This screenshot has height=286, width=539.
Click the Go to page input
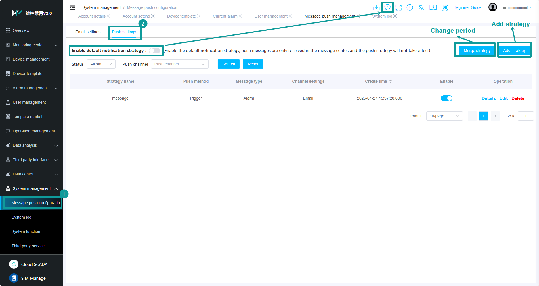click(x=525, y=116)
